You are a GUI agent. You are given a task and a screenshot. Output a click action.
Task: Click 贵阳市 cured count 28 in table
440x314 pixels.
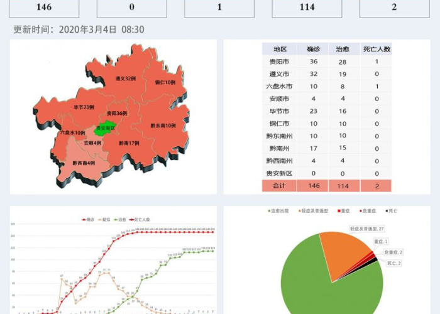[343, 62]
